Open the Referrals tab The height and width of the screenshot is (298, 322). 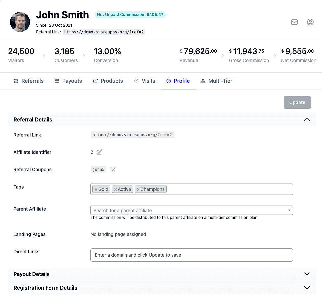pyautogui.click(x=29, y=81)
